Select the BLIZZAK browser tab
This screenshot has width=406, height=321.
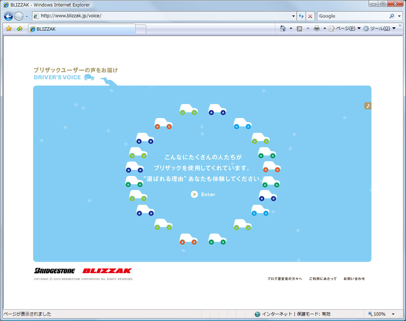pos(82,29)
